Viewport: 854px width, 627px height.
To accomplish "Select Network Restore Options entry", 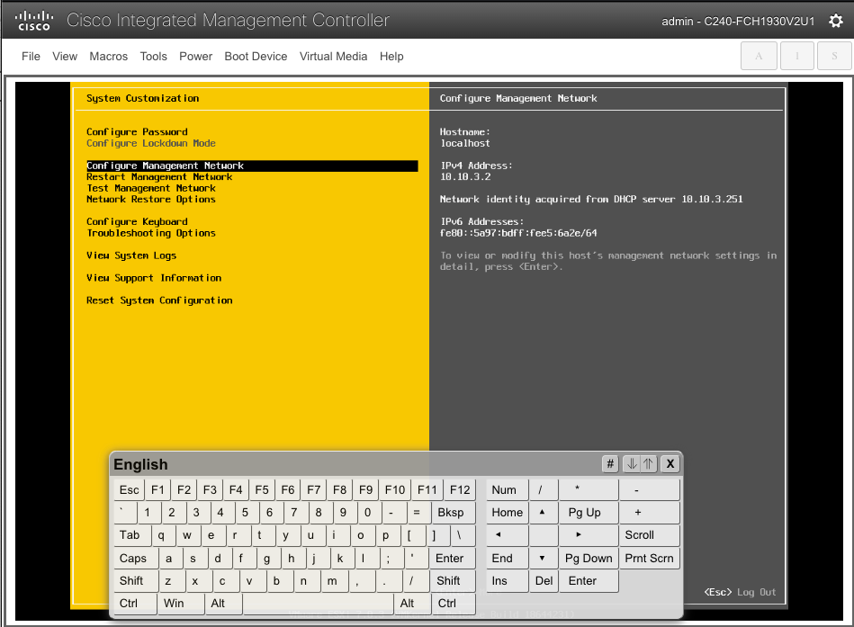I will (151, 199).
